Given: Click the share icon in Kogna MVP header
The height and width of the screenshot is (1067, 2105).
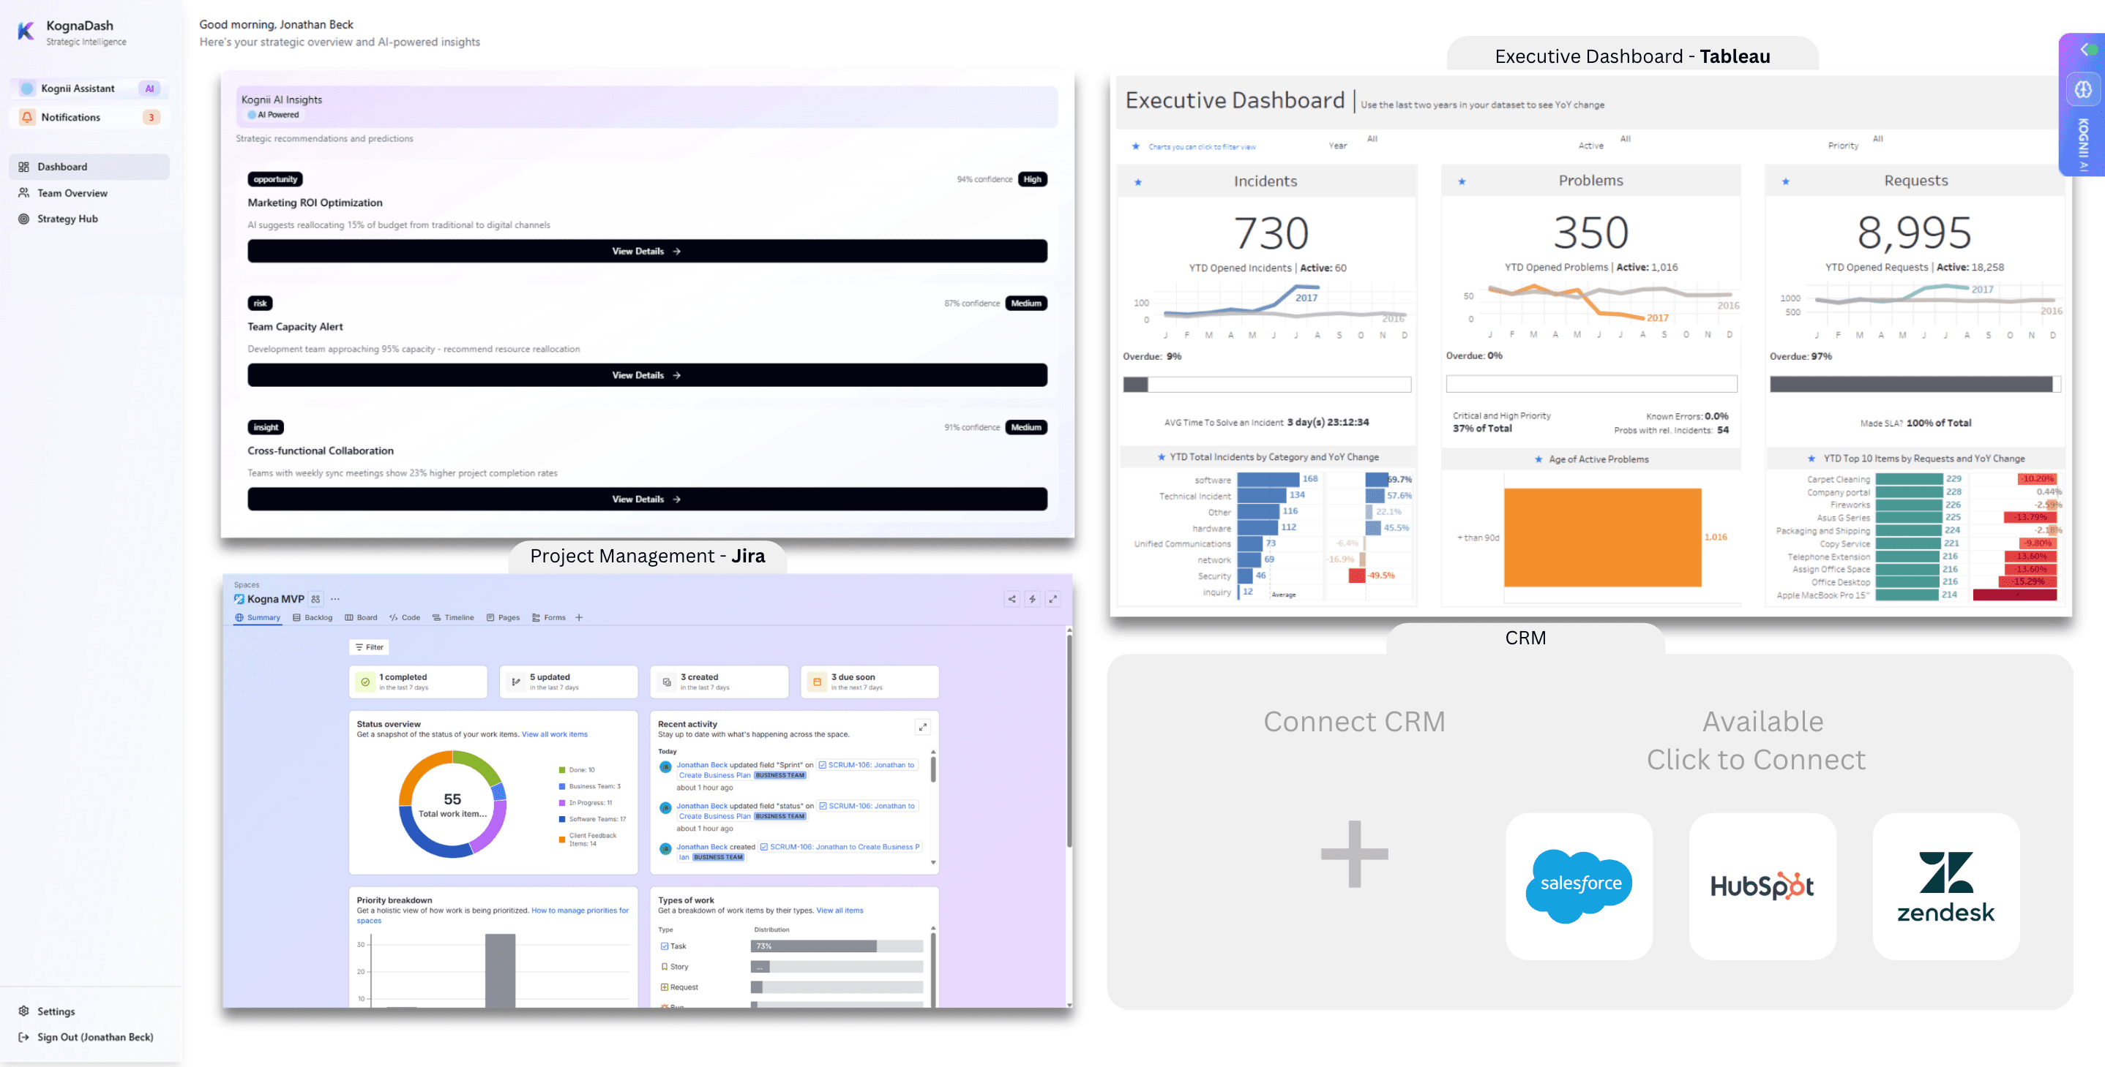Looking at the screenshot, I should click(x=1012, y=598).
